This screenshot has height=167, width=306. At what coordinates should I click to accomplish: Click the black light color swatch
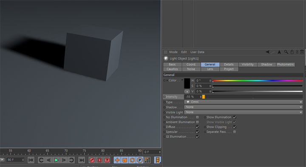tap(187, 83)
